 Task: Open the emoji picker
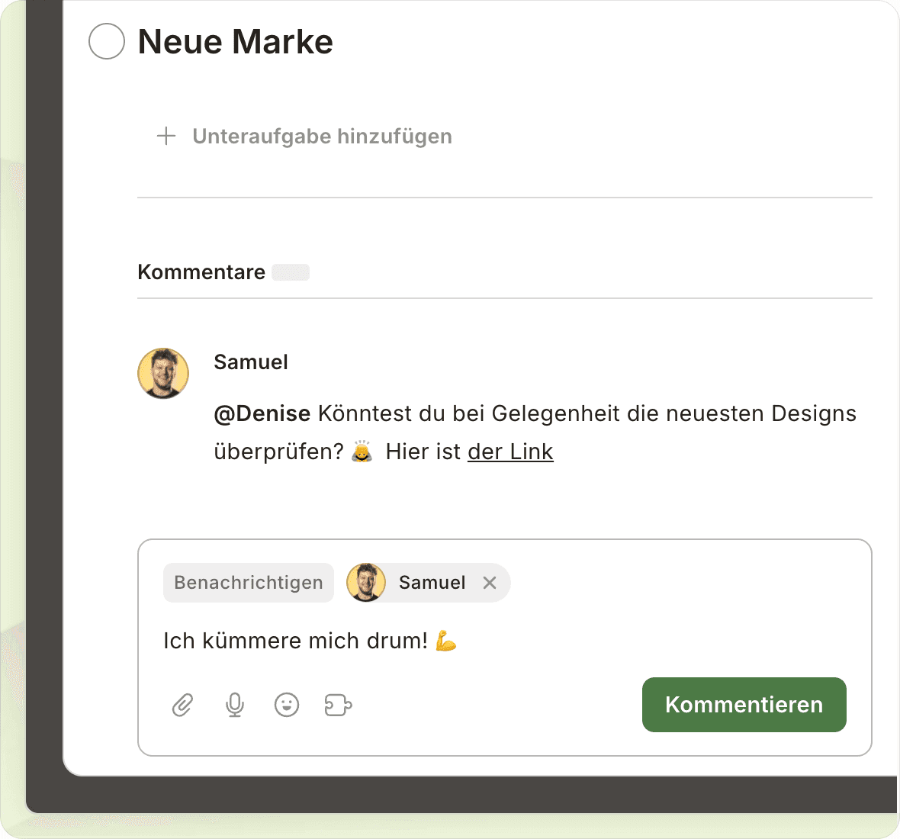[287, 705]
